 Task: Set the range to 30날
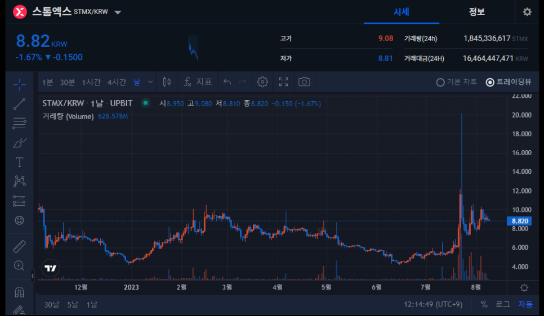52,305
